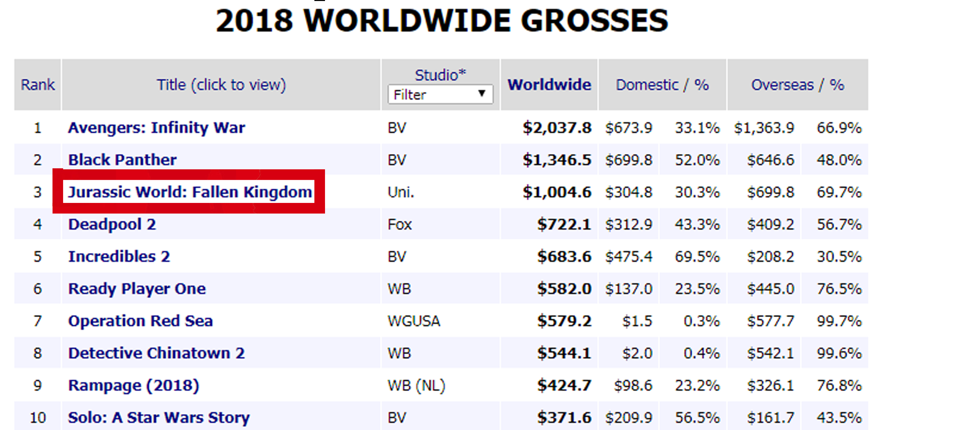This screenshot has width=967, height=430.
Task: Open Ready Player One title link
Action: click(137, 289)
